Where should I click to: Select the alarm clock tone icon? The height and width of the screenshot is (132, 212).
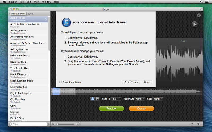pyautogui.click(x=97, y=99)
